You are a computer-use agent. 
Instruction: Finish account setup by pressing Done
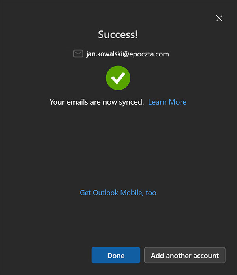(116, 255)
